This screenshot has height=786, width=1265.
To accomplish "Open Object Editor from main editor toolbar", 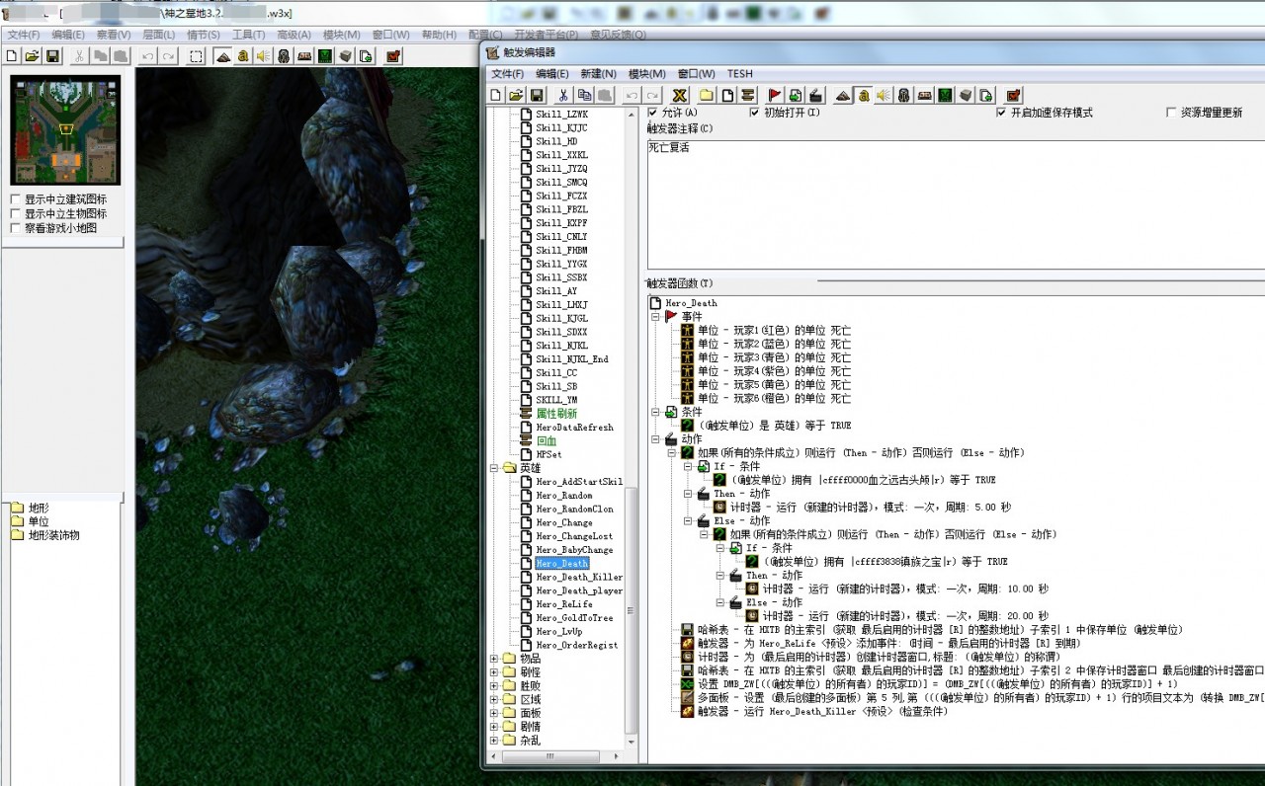I will 285,56.
